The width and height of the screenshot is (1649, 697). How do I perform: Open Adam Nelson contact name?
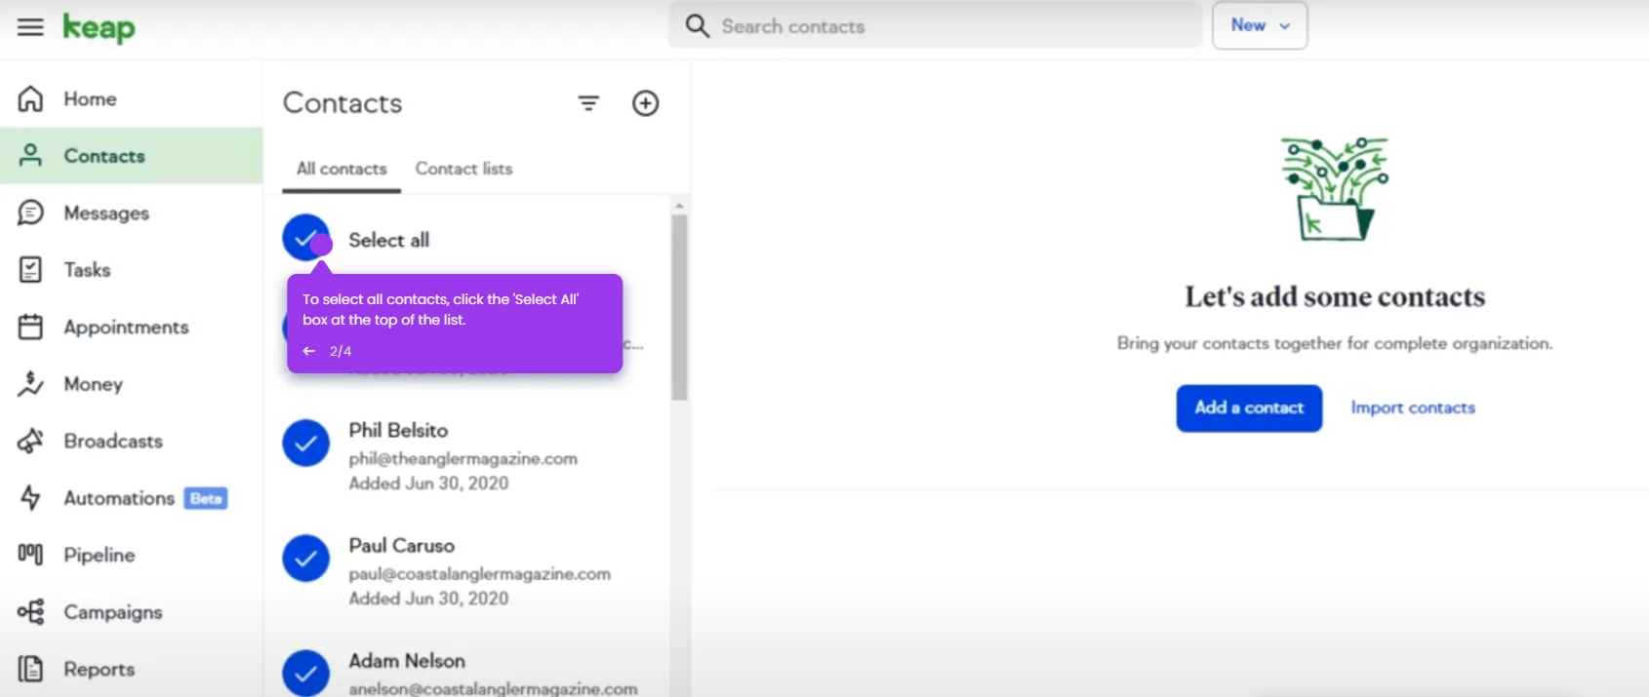pyautogui.click(x=407, y=660)
